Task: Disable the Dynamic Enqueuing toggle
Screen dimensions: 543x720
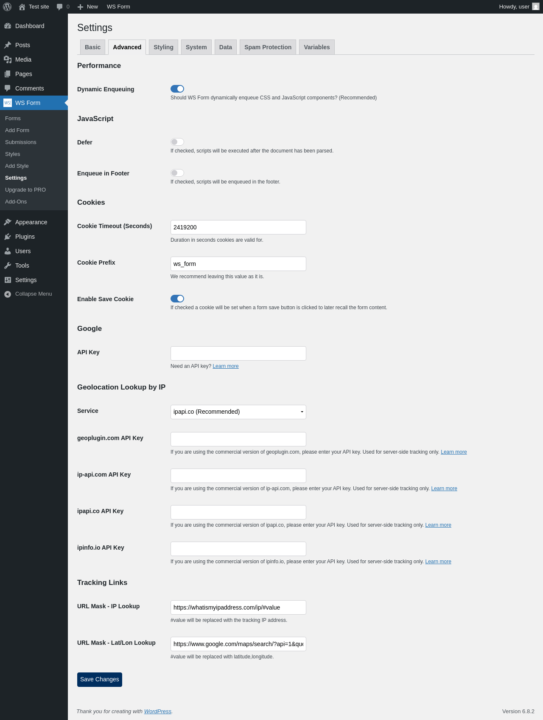Action: (x=177, y=89)
